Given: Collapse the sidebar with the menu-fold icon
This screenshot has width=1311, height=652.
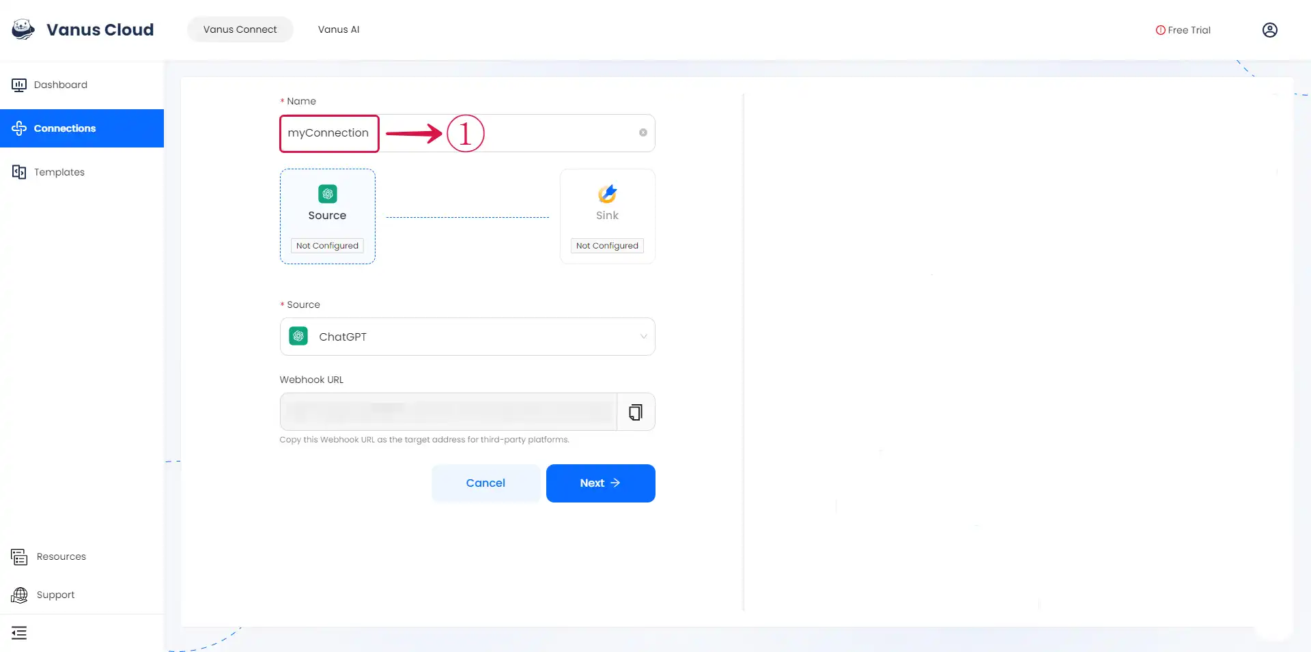Looking at the screenshot, I should tap(19, 633).
